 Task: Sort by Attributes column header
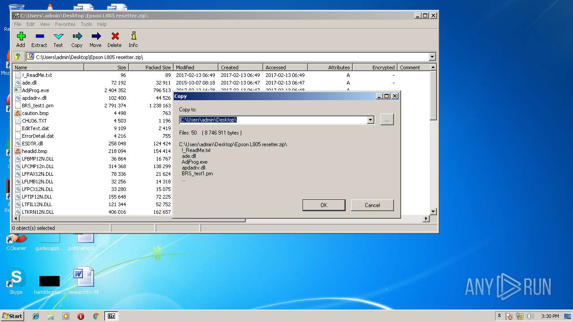point(330,68)
